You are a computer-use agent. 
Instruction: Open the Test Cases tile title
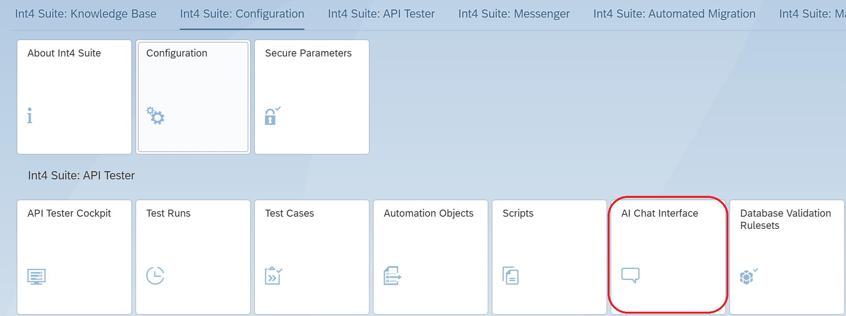pyautogui.click(x=289, y=214)
